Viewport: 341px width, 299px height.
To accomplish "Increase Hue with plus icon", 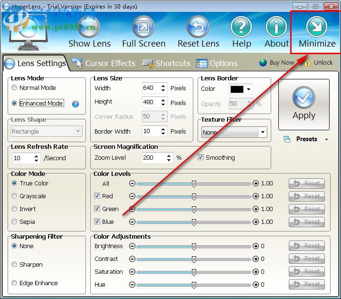I will pos(256,285).
